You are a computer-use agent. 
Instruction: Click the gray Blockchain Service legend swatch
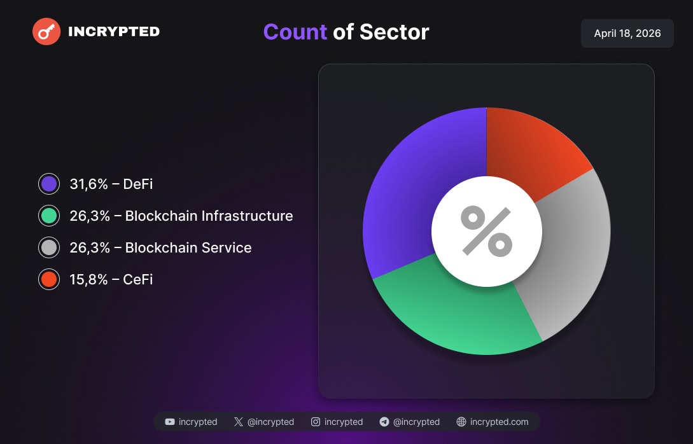click(49, 247)
